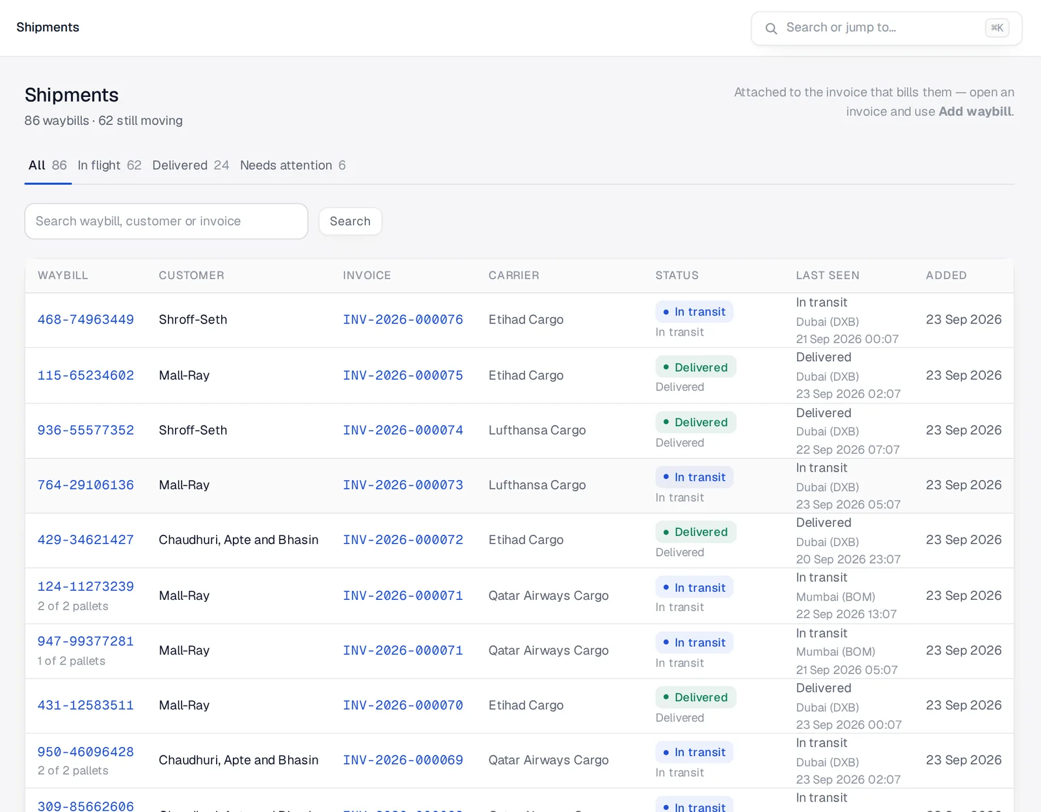This screenshot has width=1041, height=812.
Task: Click the Delivered badge for 115-65234602
Action: tap(696, 367)
